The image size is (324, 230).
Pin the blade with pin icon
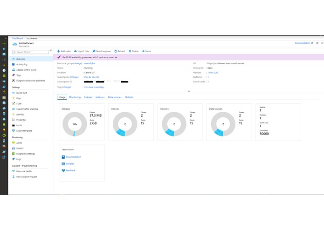pos(317,43)
